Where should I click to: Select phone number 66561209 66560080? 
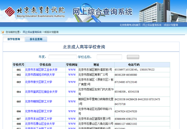coord(126,75)
